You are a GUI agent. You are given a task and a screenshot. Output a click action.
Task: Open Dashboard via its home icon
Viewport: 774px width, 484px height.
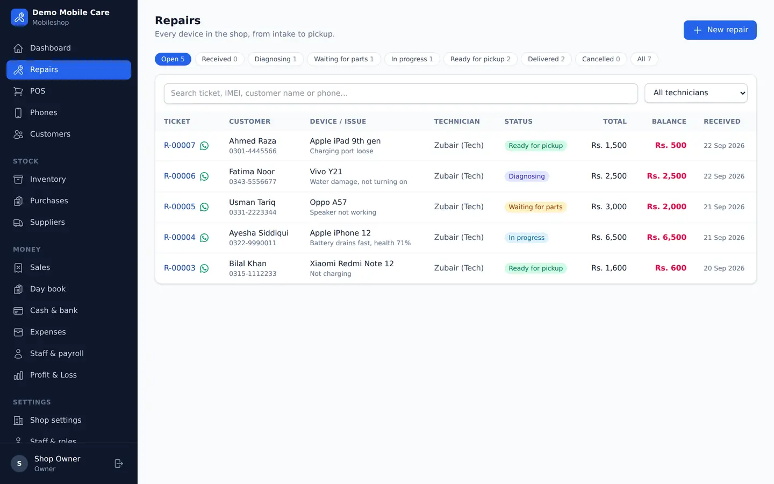coord(18,48)
